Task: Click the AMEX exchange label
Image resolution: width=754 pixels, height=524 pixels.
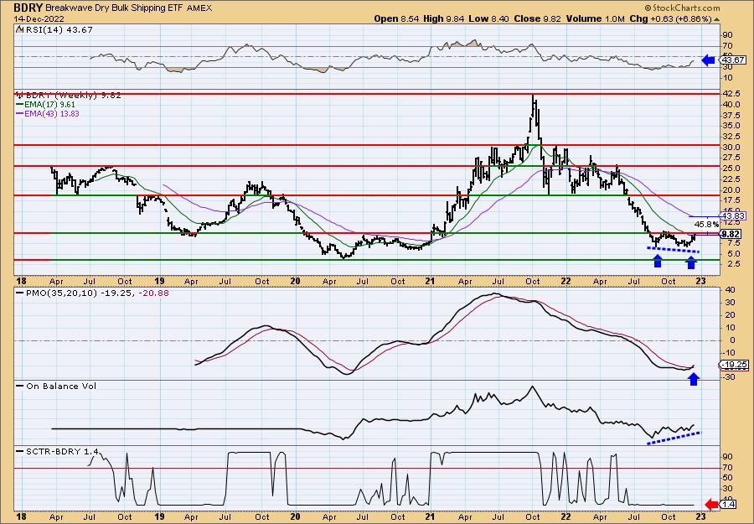Action: (x=199, y=8)
